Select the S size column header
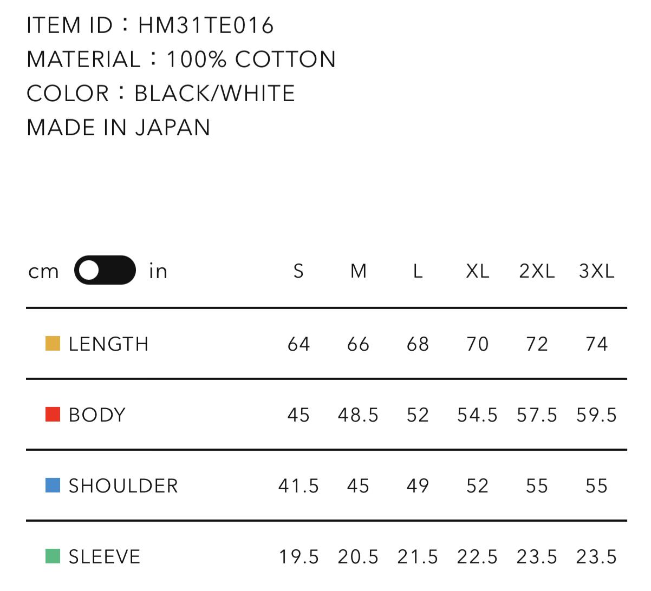The height and width of the screenshot is (591, 651). (x=298, y=271)
